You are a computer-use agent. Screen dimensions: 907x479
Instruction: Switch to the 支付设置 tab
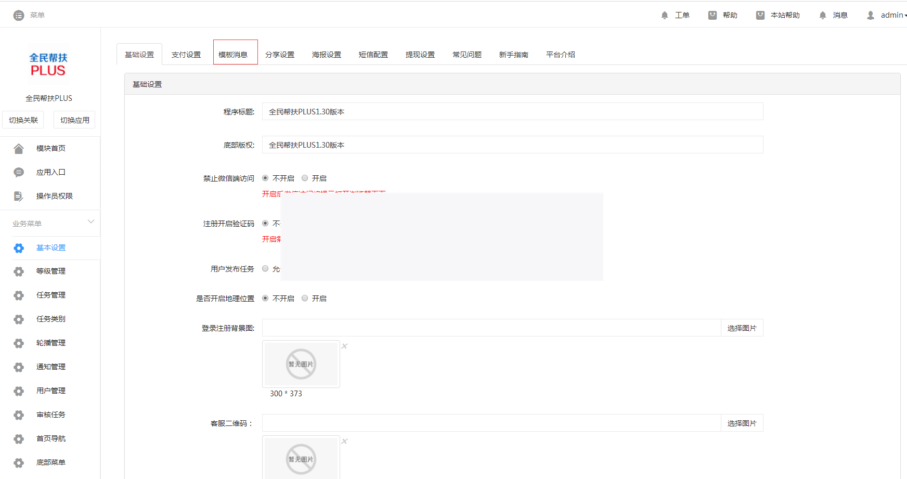pyautogui.click(x=186, y=54)
